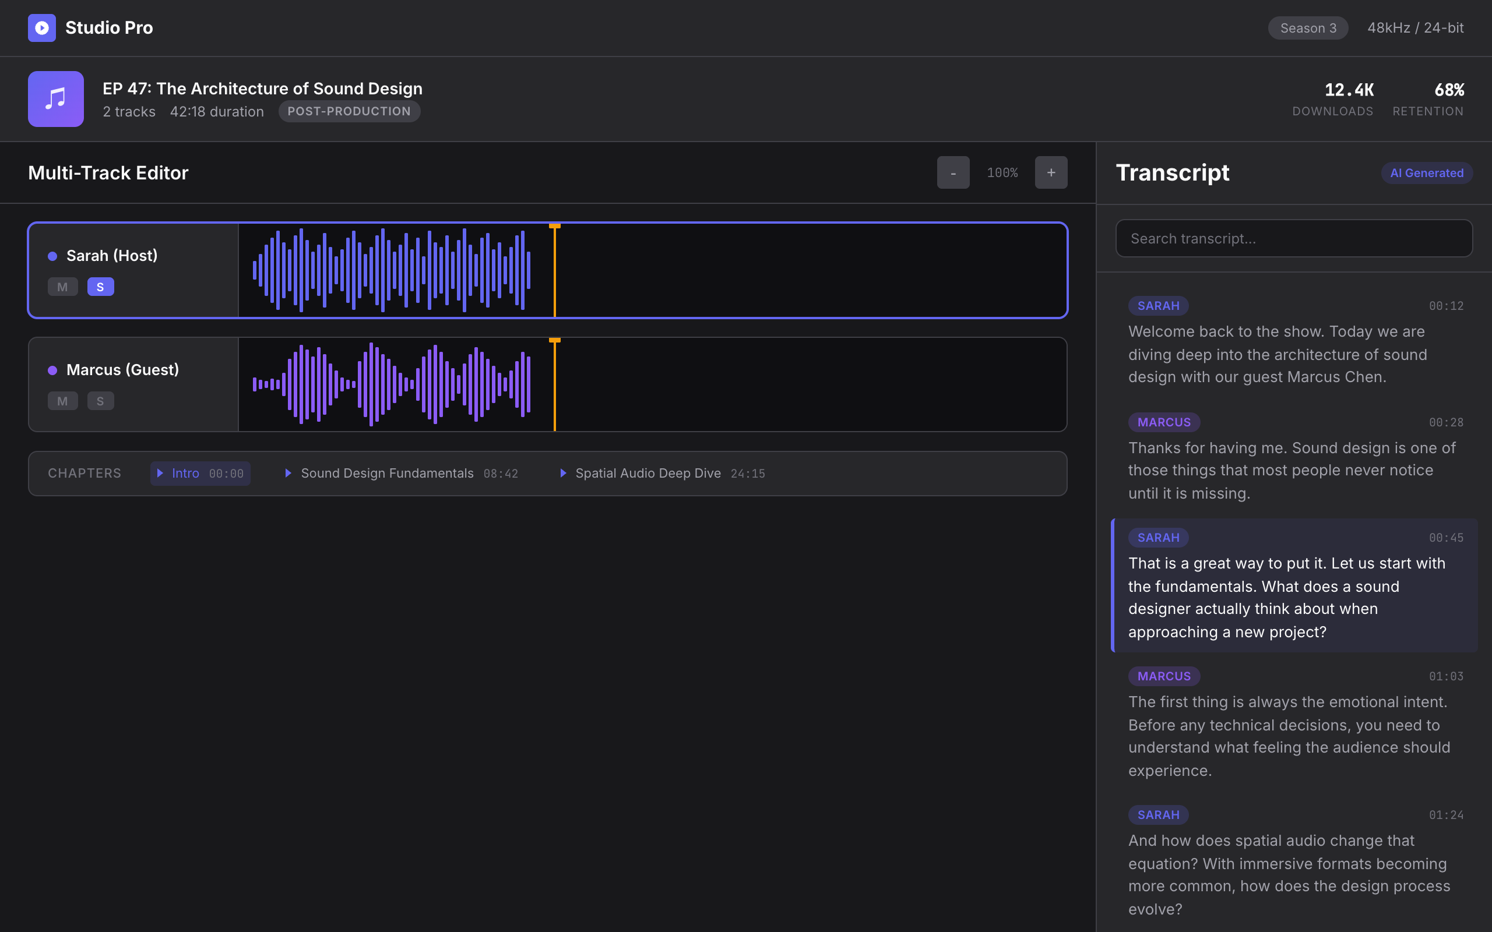This screenshot has width=1492, height=932.
Task: Click the episode music note icon
Action: point(55,98)
